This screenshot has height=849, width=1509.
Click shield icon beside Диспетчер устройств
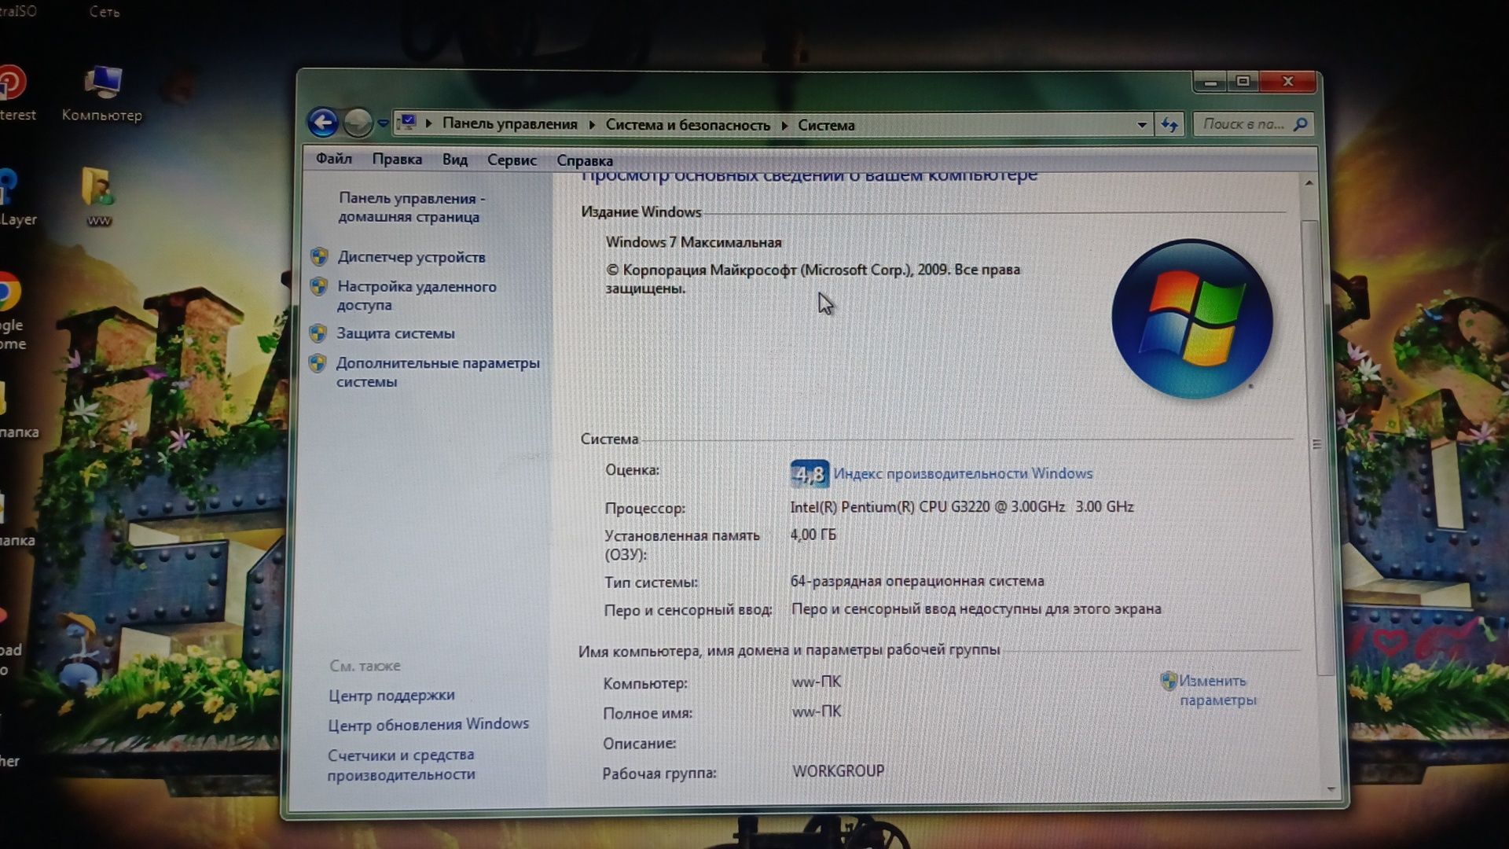point(318,256)
